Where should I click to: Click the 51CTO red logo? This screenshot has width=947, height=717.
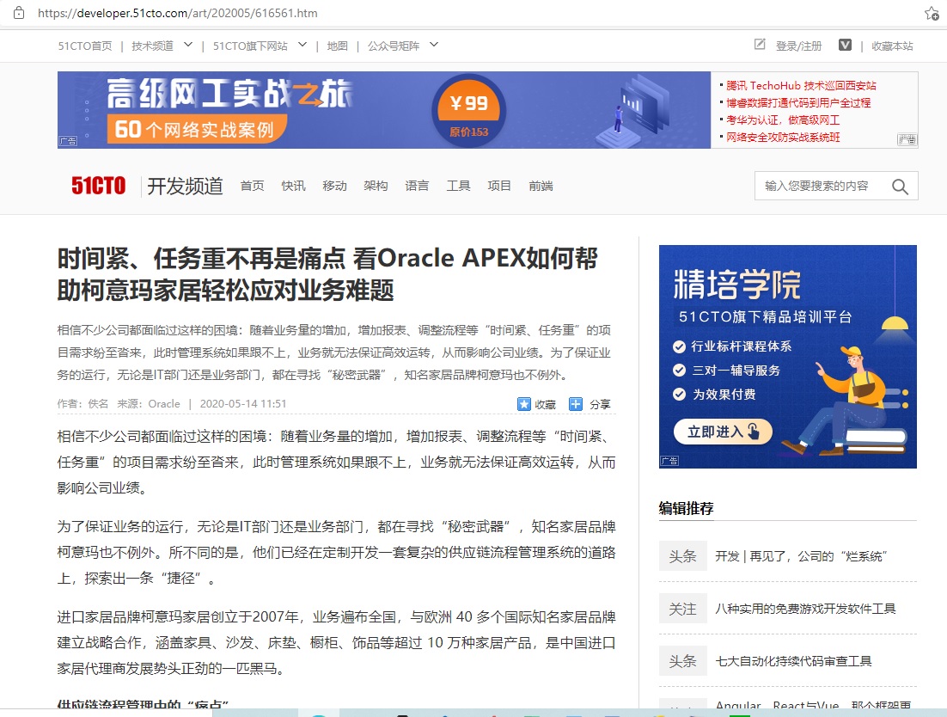click(x=99, y=186)
